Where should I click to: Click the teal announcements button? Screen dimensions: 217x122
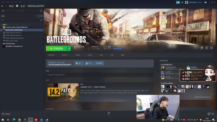178,2
